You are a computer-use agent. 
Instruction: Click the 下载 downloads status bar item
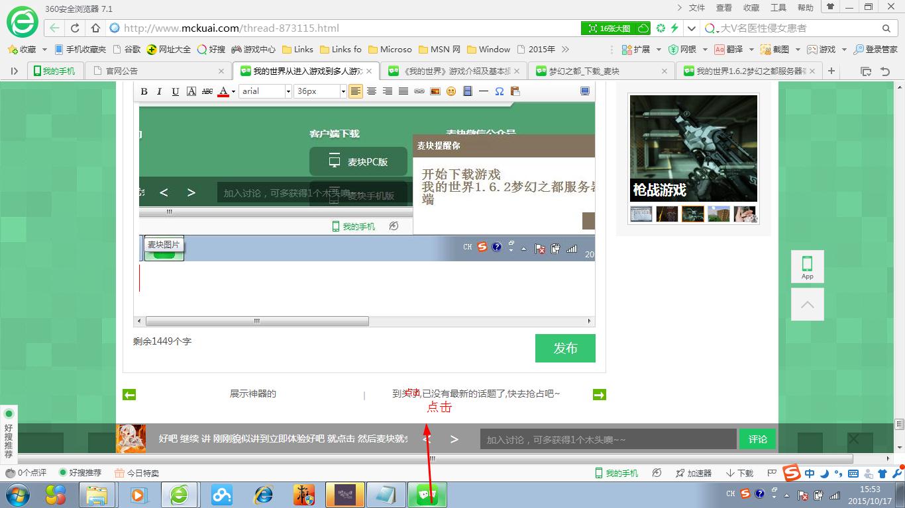point(739,473)
